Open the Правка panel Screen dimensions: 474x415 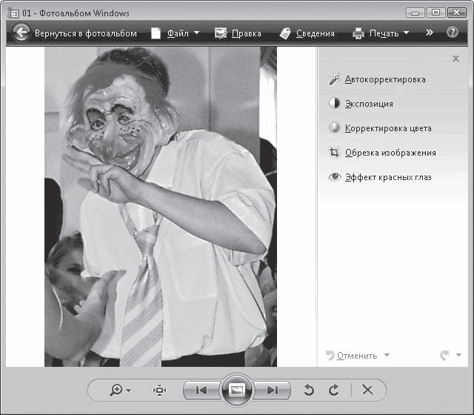(x=238, y=33)
